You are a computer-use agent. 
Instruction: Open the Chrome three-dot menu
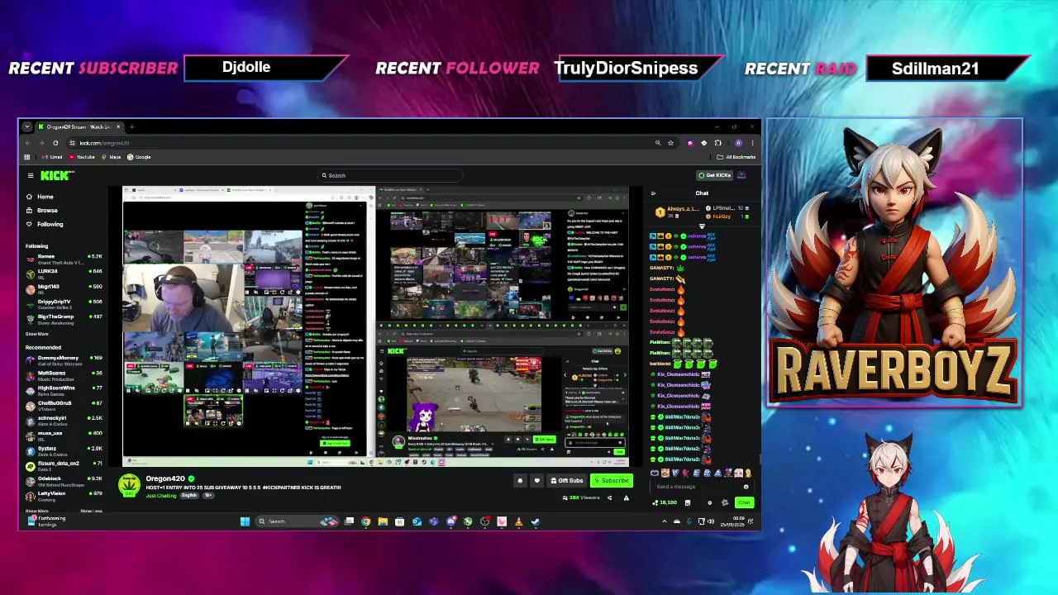coord(751,143)
